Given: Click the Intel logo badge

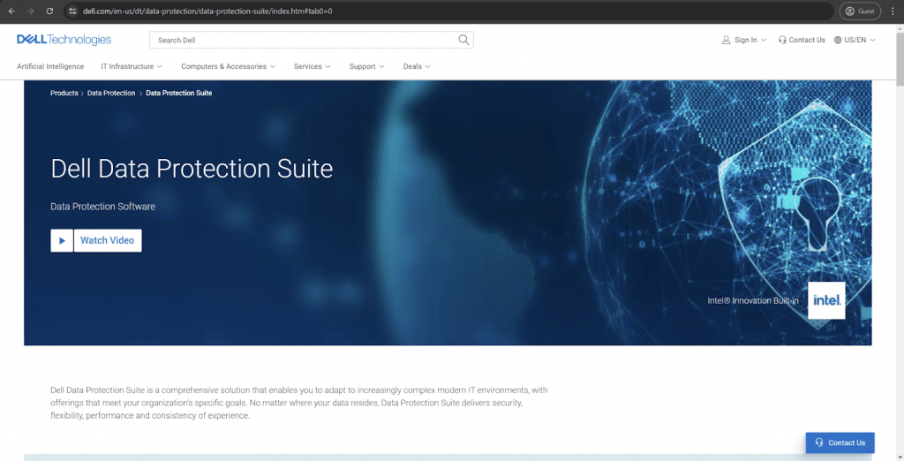Looking at the screenshot, I should tap(826, 300).
